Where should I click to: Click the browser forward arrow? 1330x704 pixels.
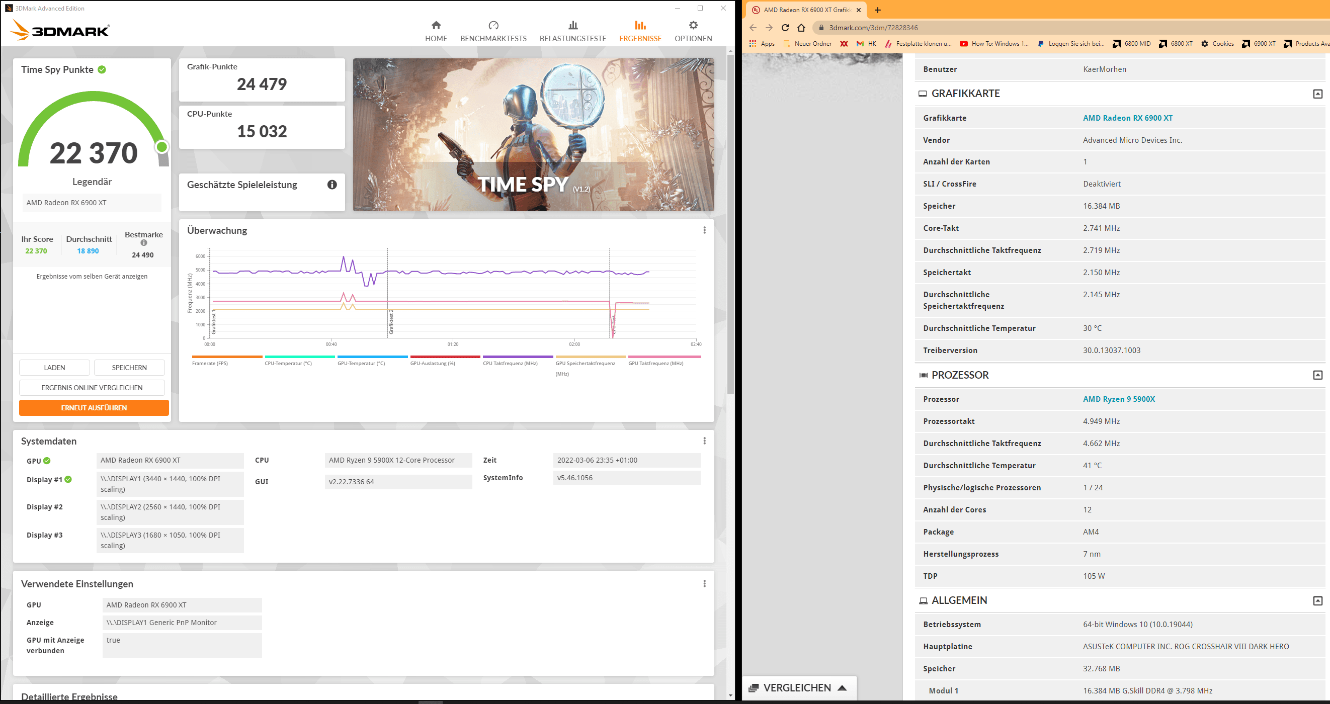point(769,28)
